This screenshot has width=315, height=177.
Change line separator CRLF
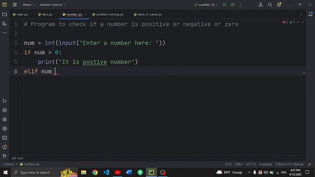(239, 164)
